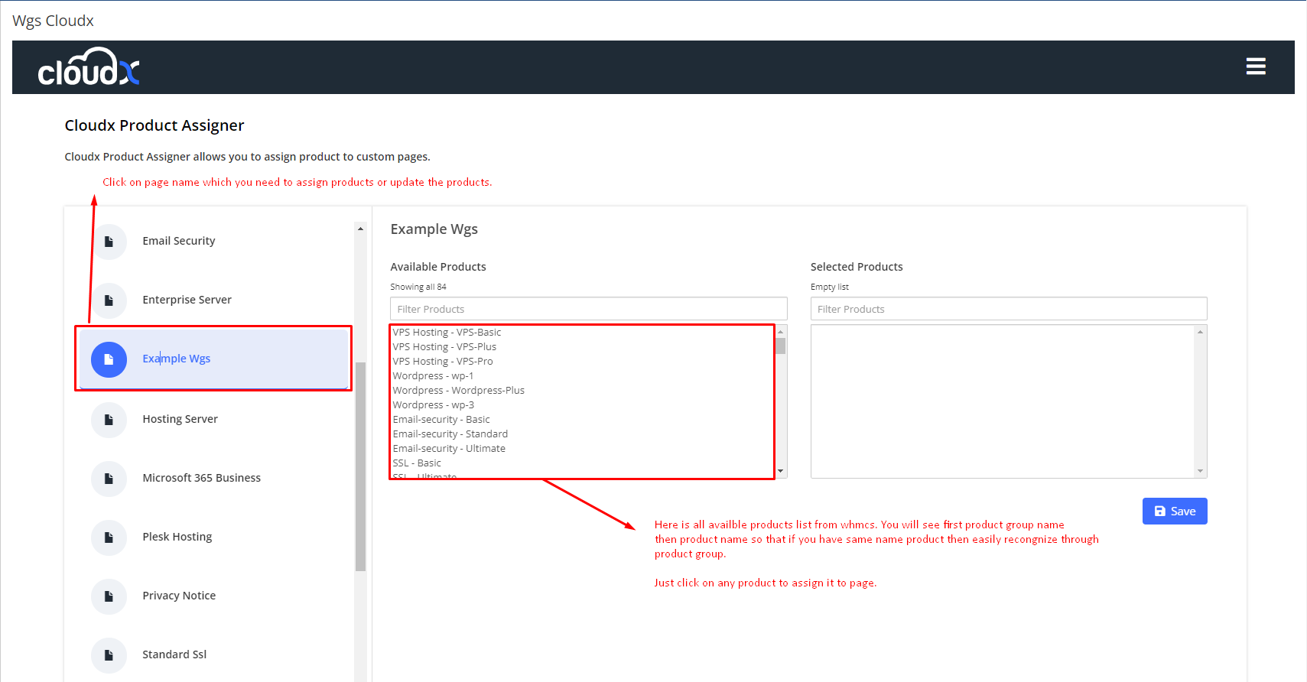Choose VPS Hosting - VPS-Basic product
This screenshot has height=682, width=1307.
point(447,333)
